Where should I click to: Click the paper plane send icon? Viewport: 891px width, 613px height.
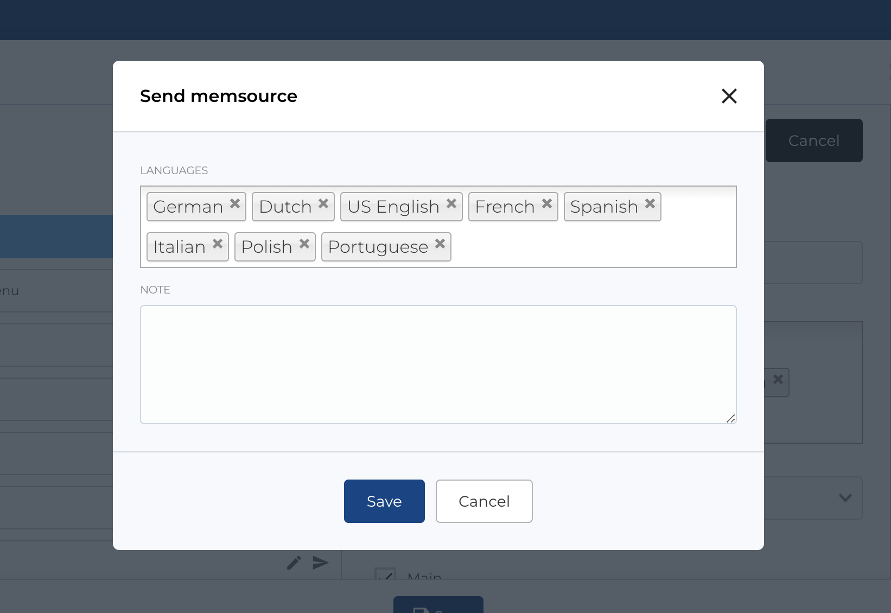320,563
